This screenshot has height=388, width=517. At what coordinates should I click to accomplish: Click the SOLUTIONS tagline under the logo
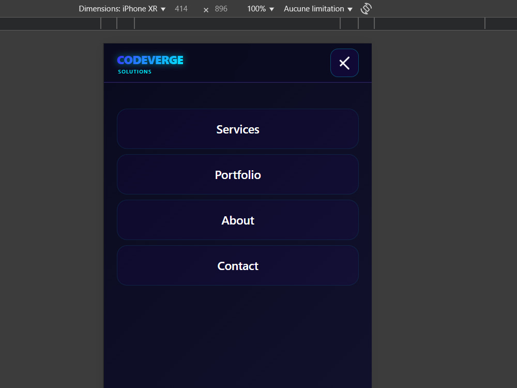[x=134, y=71]
